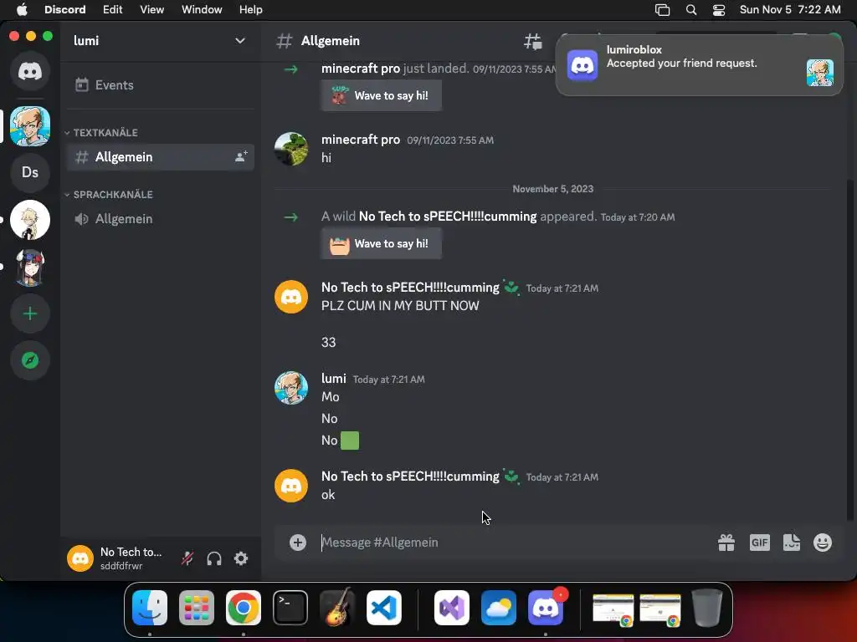
Task: Open Discord direct messages home icon
Action: 30,71
